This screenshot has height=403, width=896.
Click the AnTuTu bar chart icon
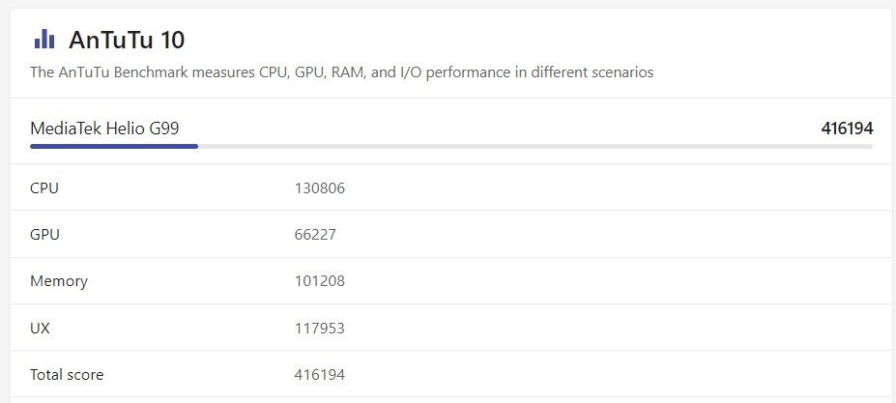pos(43,39)
